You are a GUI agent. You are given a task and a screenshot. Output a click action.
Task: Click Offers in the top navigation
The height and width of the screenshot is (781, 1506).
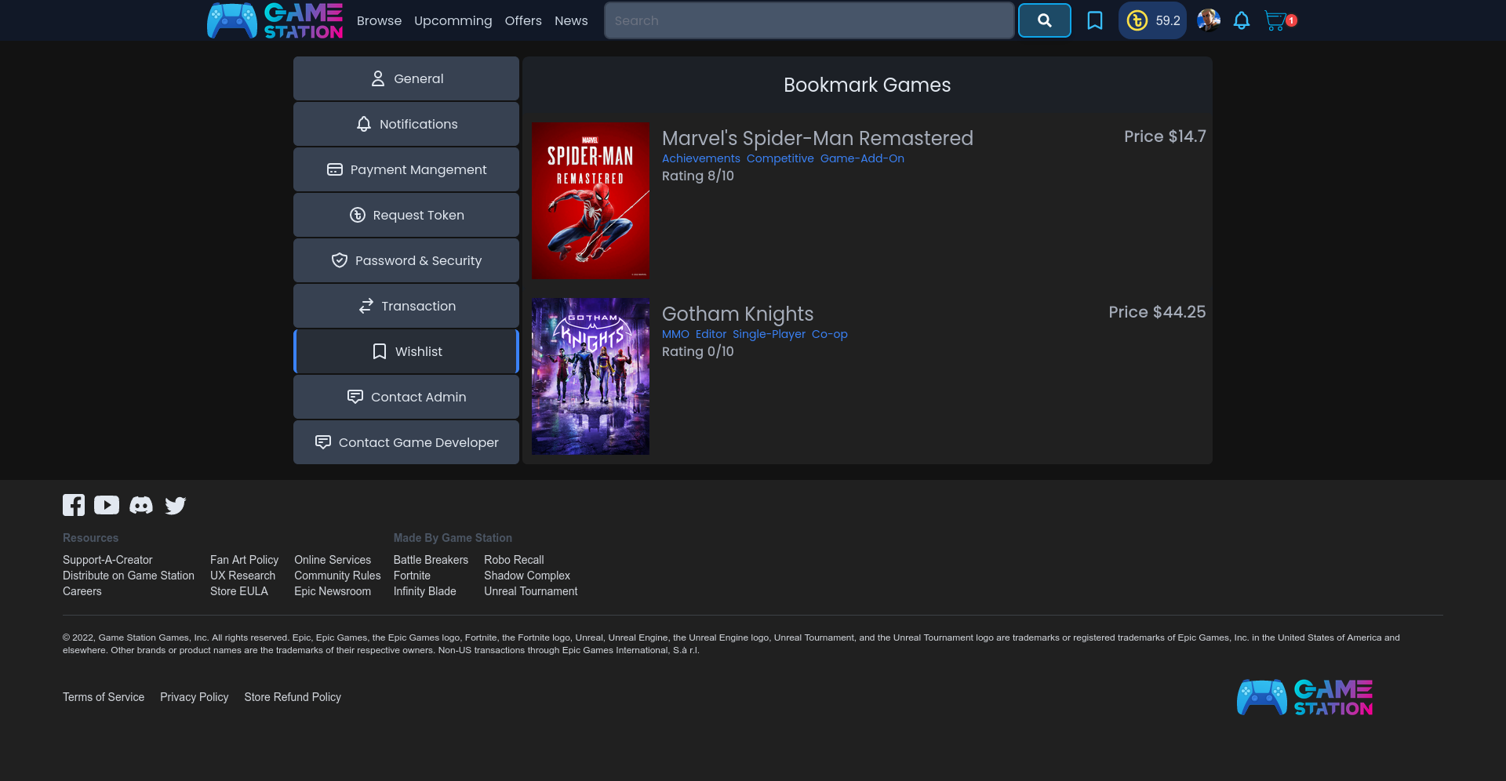click(523, 20)
